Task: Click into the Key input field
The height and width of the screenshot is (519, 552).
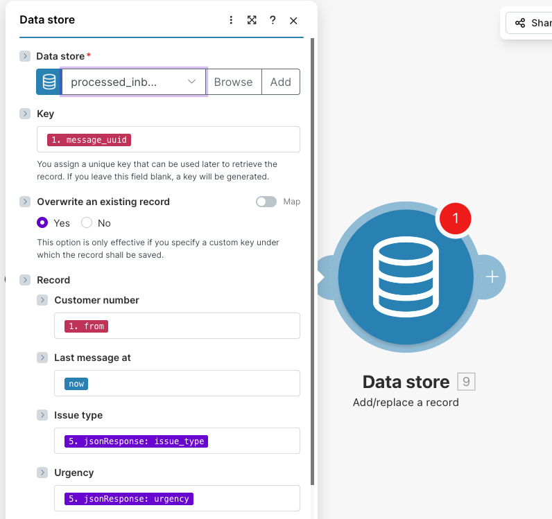Action: 169,139
